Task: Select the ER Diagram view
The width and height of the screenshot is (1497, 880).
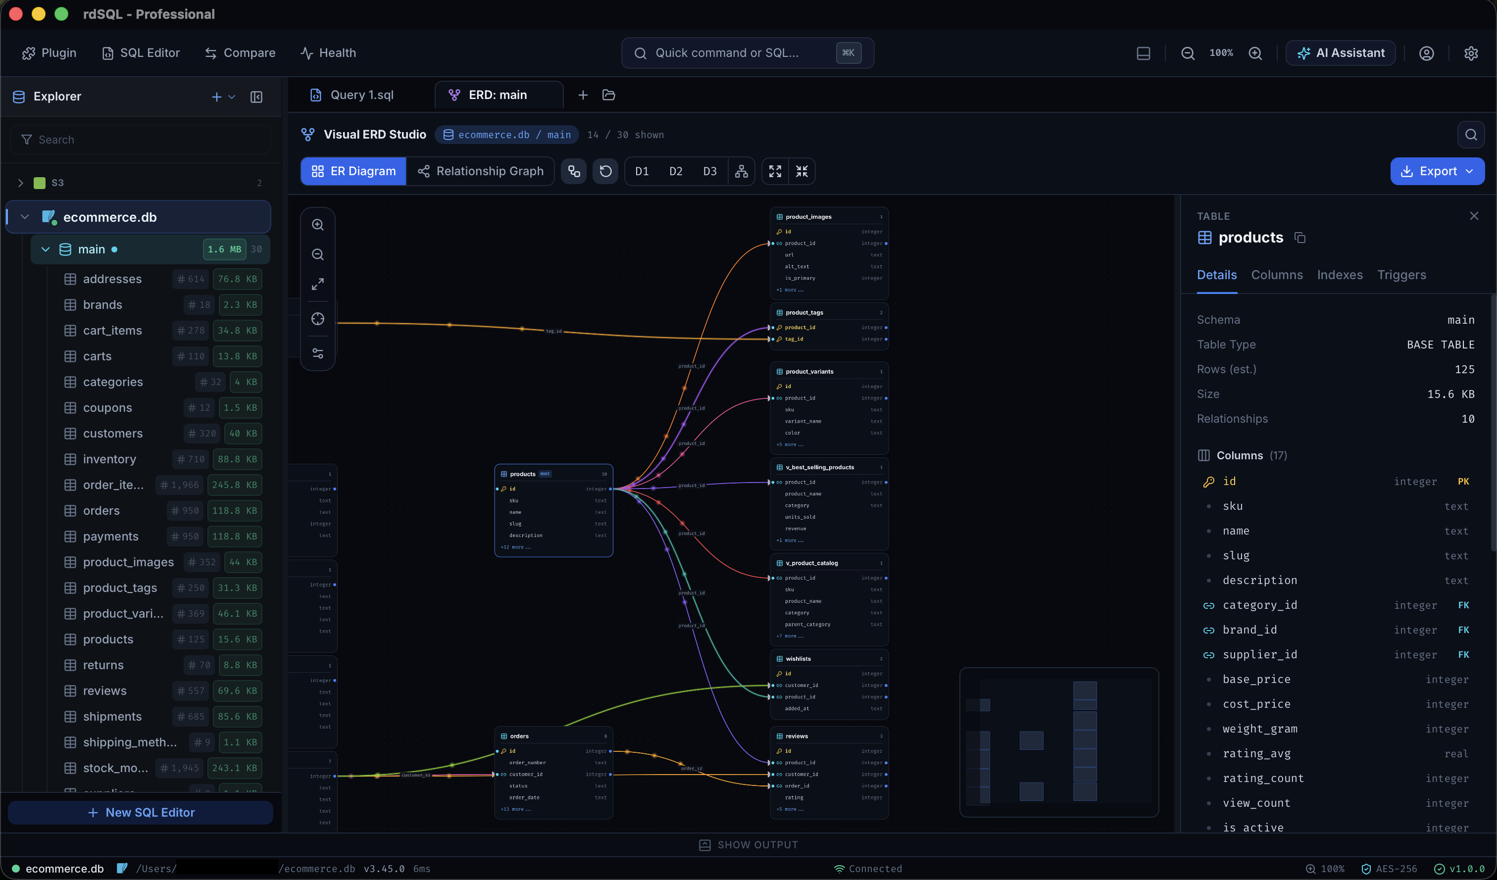Action: pos(353,171)
